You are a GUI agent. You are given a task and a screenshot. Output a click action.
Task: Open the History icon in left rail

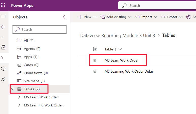point(3,69)
